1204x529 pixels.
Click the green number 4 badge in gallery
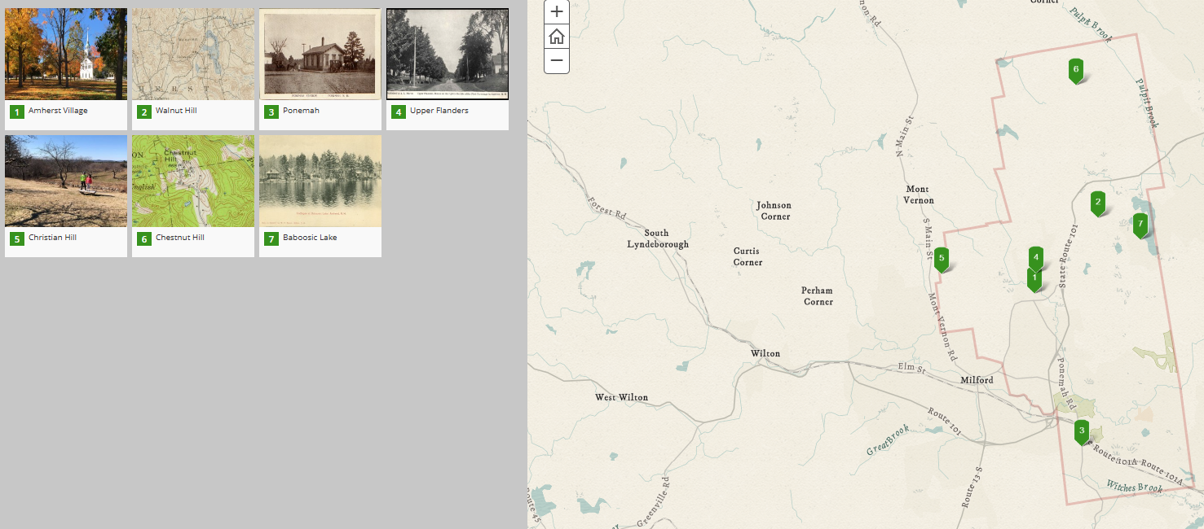(398, 111)
